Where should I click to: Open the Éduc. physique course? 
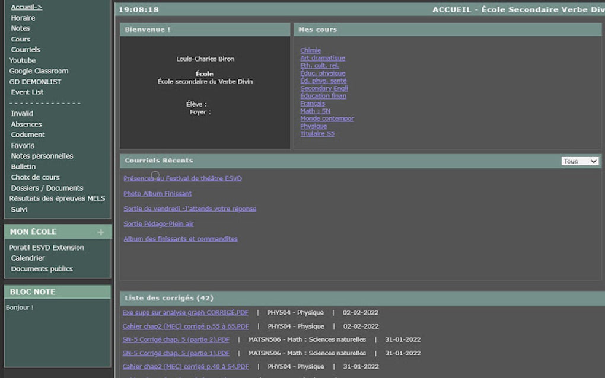click(x=323, y=73)
